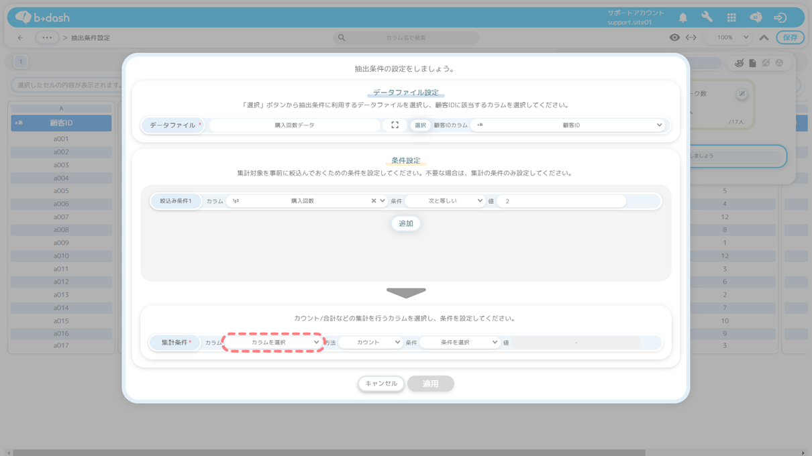Click the 購入回数データ data file field
Image resolution: width=812 pixels, height=456 pixels.
point(295,125)
